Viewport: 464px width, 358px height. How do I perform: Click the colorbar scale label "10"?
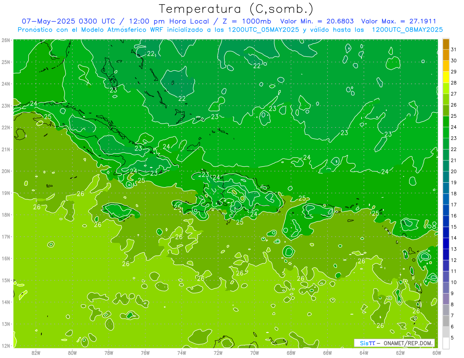[x=454, y=282]
